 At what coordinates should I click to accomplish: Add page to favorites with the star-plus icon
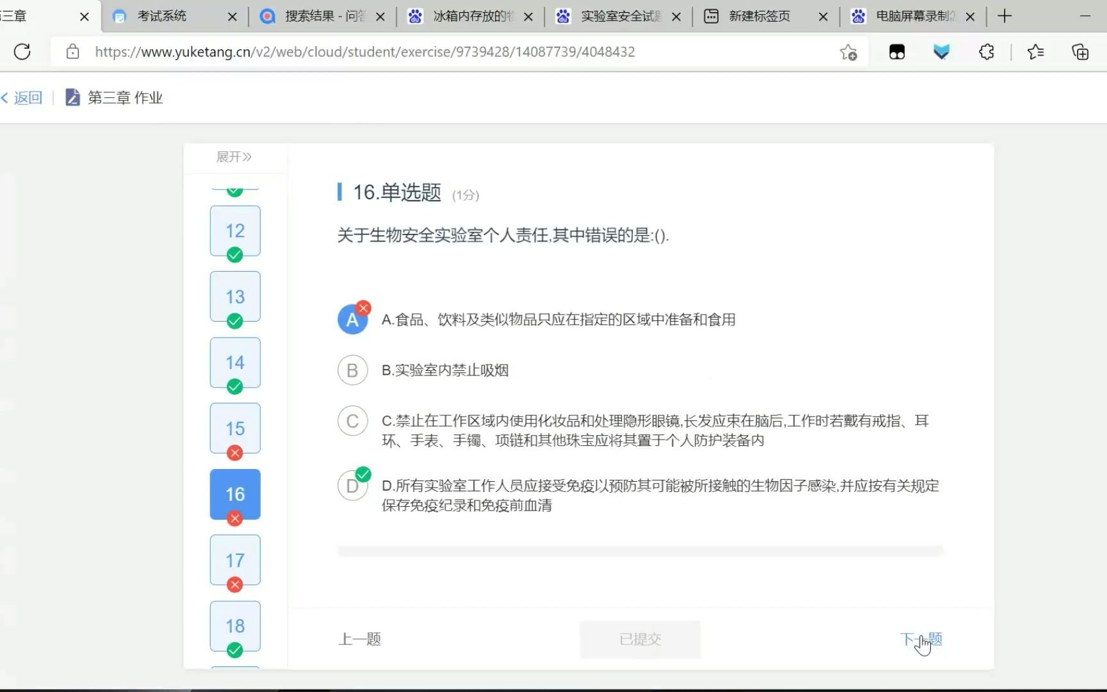point(848,52)
